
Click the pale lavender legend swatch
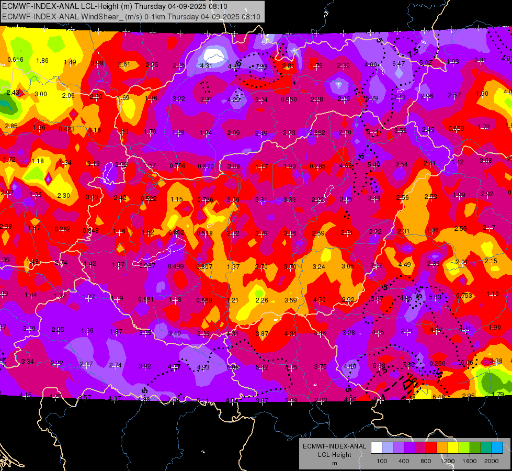point(388,447)
